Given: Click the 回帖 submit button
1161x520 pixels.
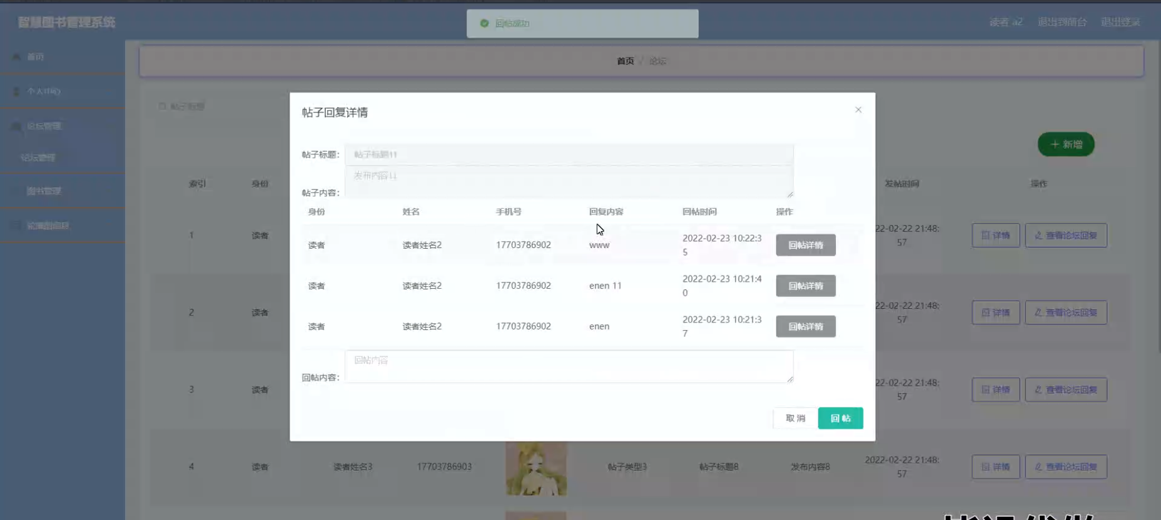Looking at the screenshot, I should pyautogui.click(x=840, y=418).
